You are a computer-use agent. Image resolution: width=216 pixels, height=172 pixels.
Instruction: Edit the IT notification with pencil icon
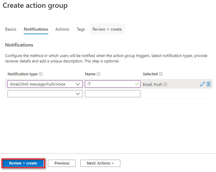pyautogui.click(x=202, y=84)
